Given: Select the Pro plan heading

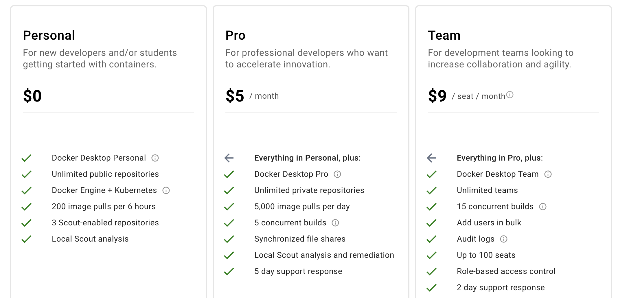Looking at the screenshot, I should pos(235,35).
